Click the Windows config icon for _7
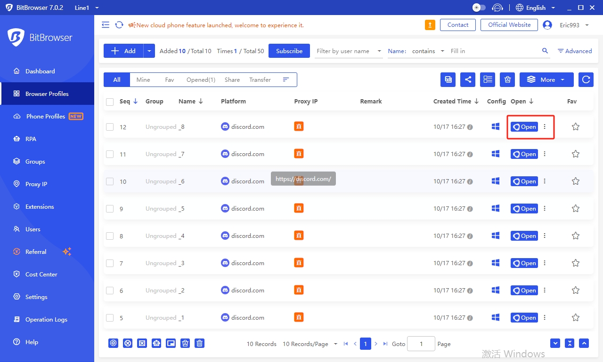The height and width of the screenshot is (362, 603). tap(496, 154)
